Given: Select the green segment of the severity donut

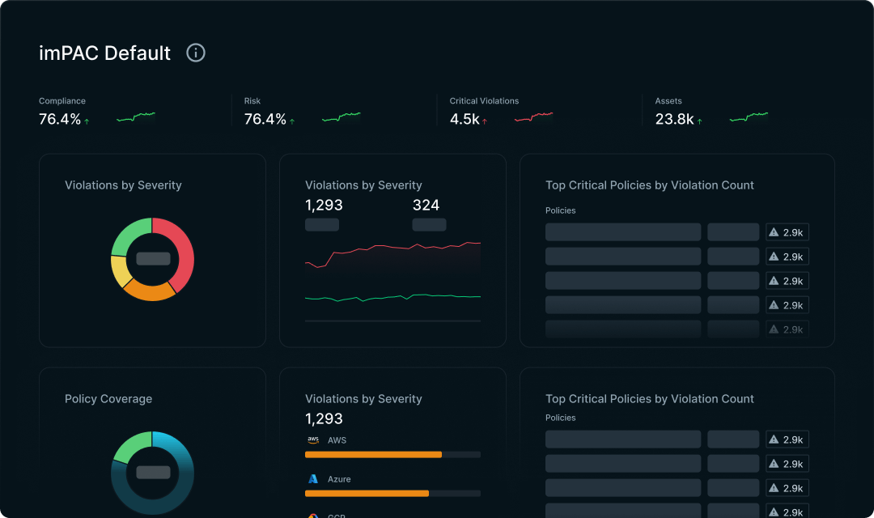Looking at the screenshot, I should [x=128, y=235].
